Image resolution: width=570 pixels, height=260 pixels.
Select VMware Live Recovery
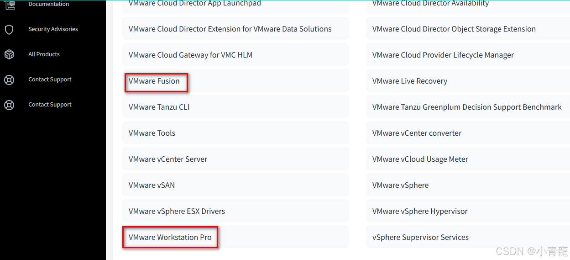click(468, 81)
